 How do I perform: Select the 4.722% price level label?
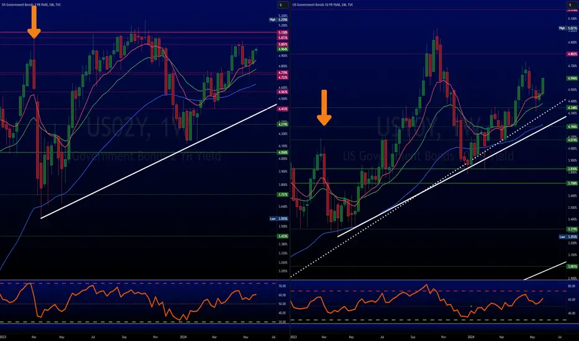click(283, 77)
